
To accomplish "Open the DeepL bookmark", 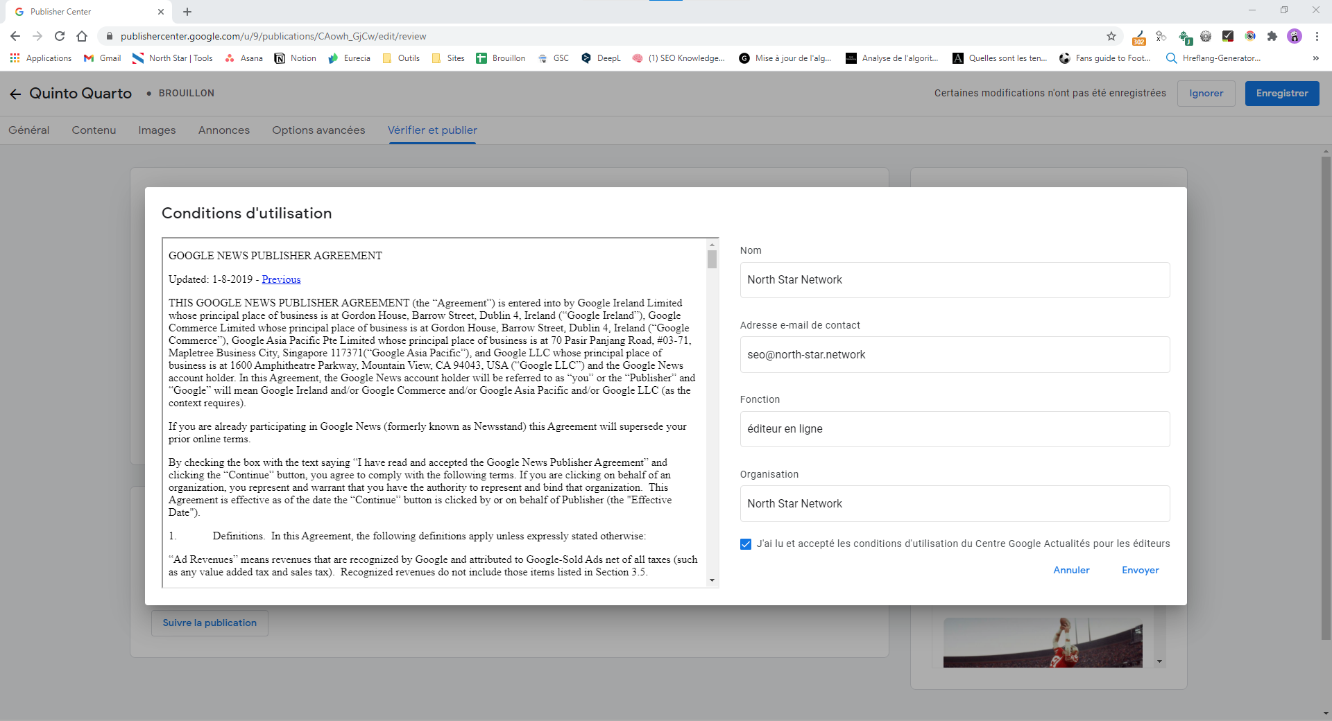I will pos(601,58).
